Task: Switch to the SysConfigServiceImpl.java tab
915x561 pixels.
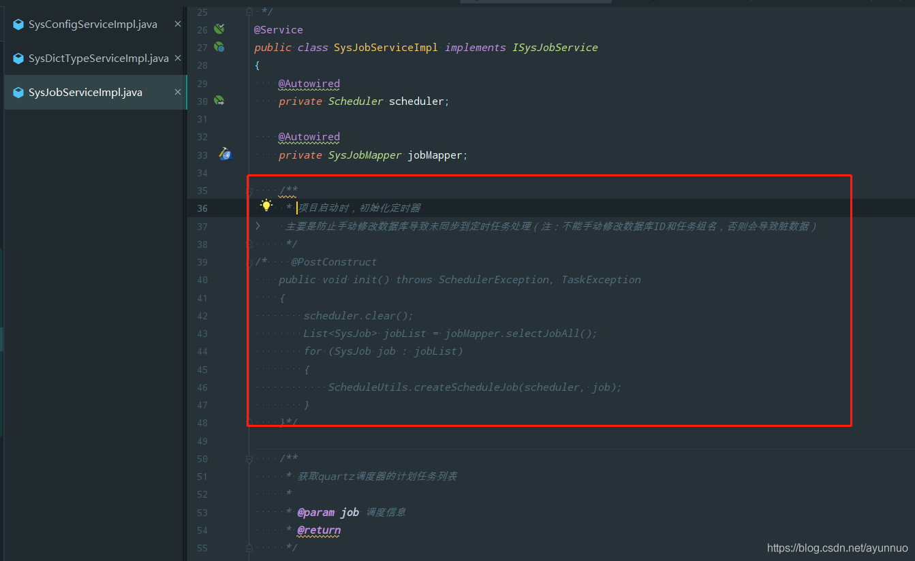Action: (x=93, y=25)
